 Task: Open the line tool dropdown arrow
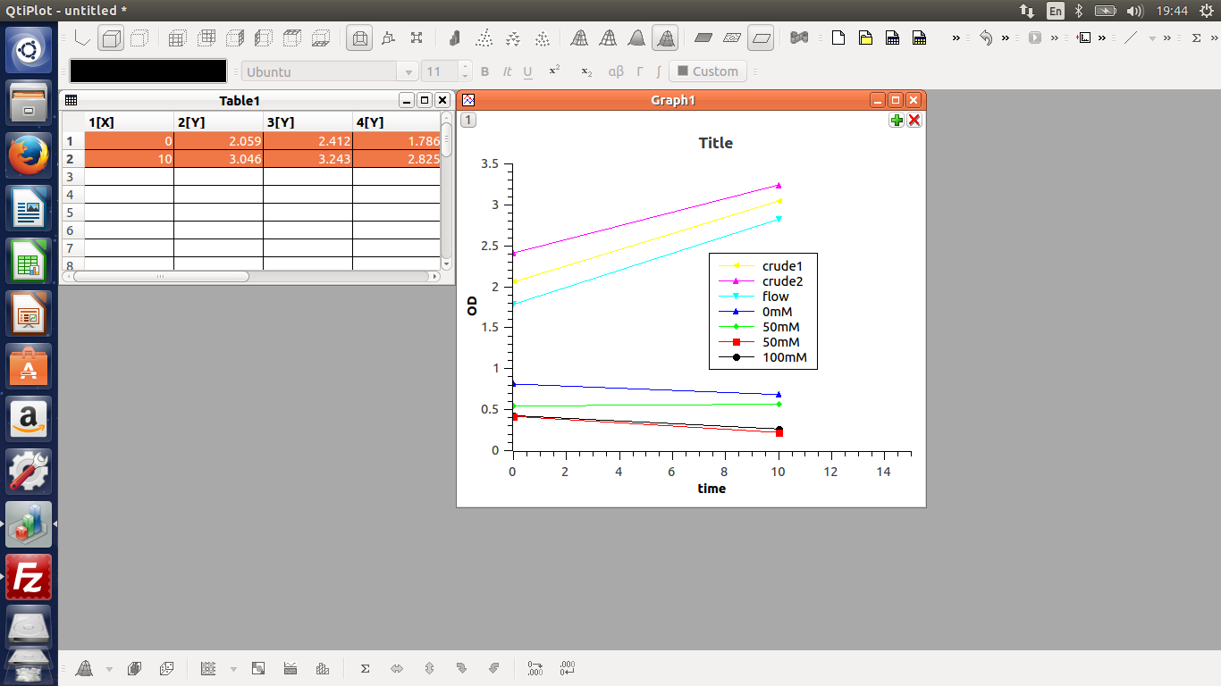(1152, 38)
